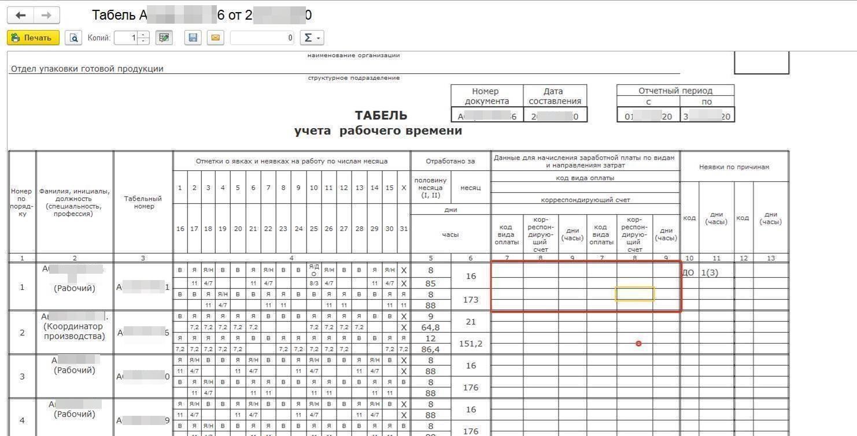Go back with the left arrow button
This screenshot has height=436, width=857.
(20, 16)
